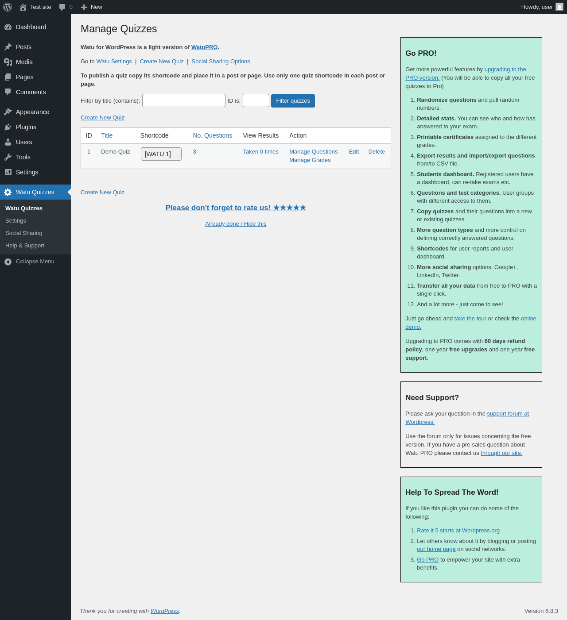
Task: Open the Plugins menu item
Action: pos(35,127)
